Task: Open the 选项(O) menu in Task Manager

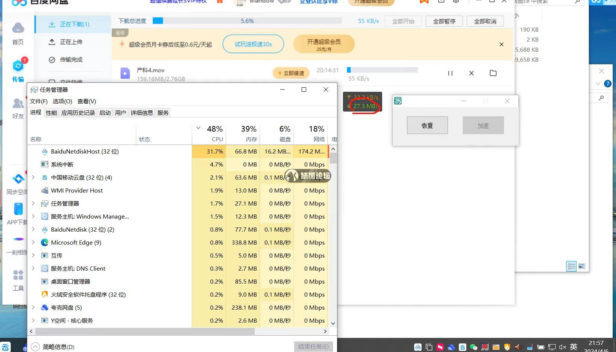Action: pyautogui.click(x=62, y=101)
